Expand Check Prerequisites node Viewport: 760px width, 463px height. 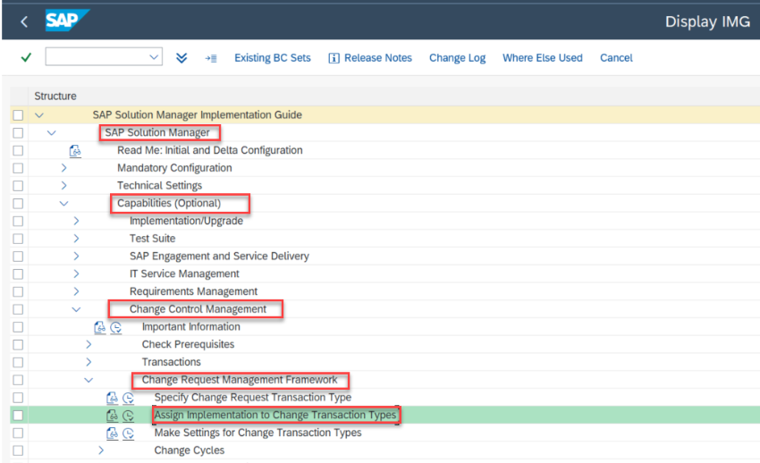point(89,345)
